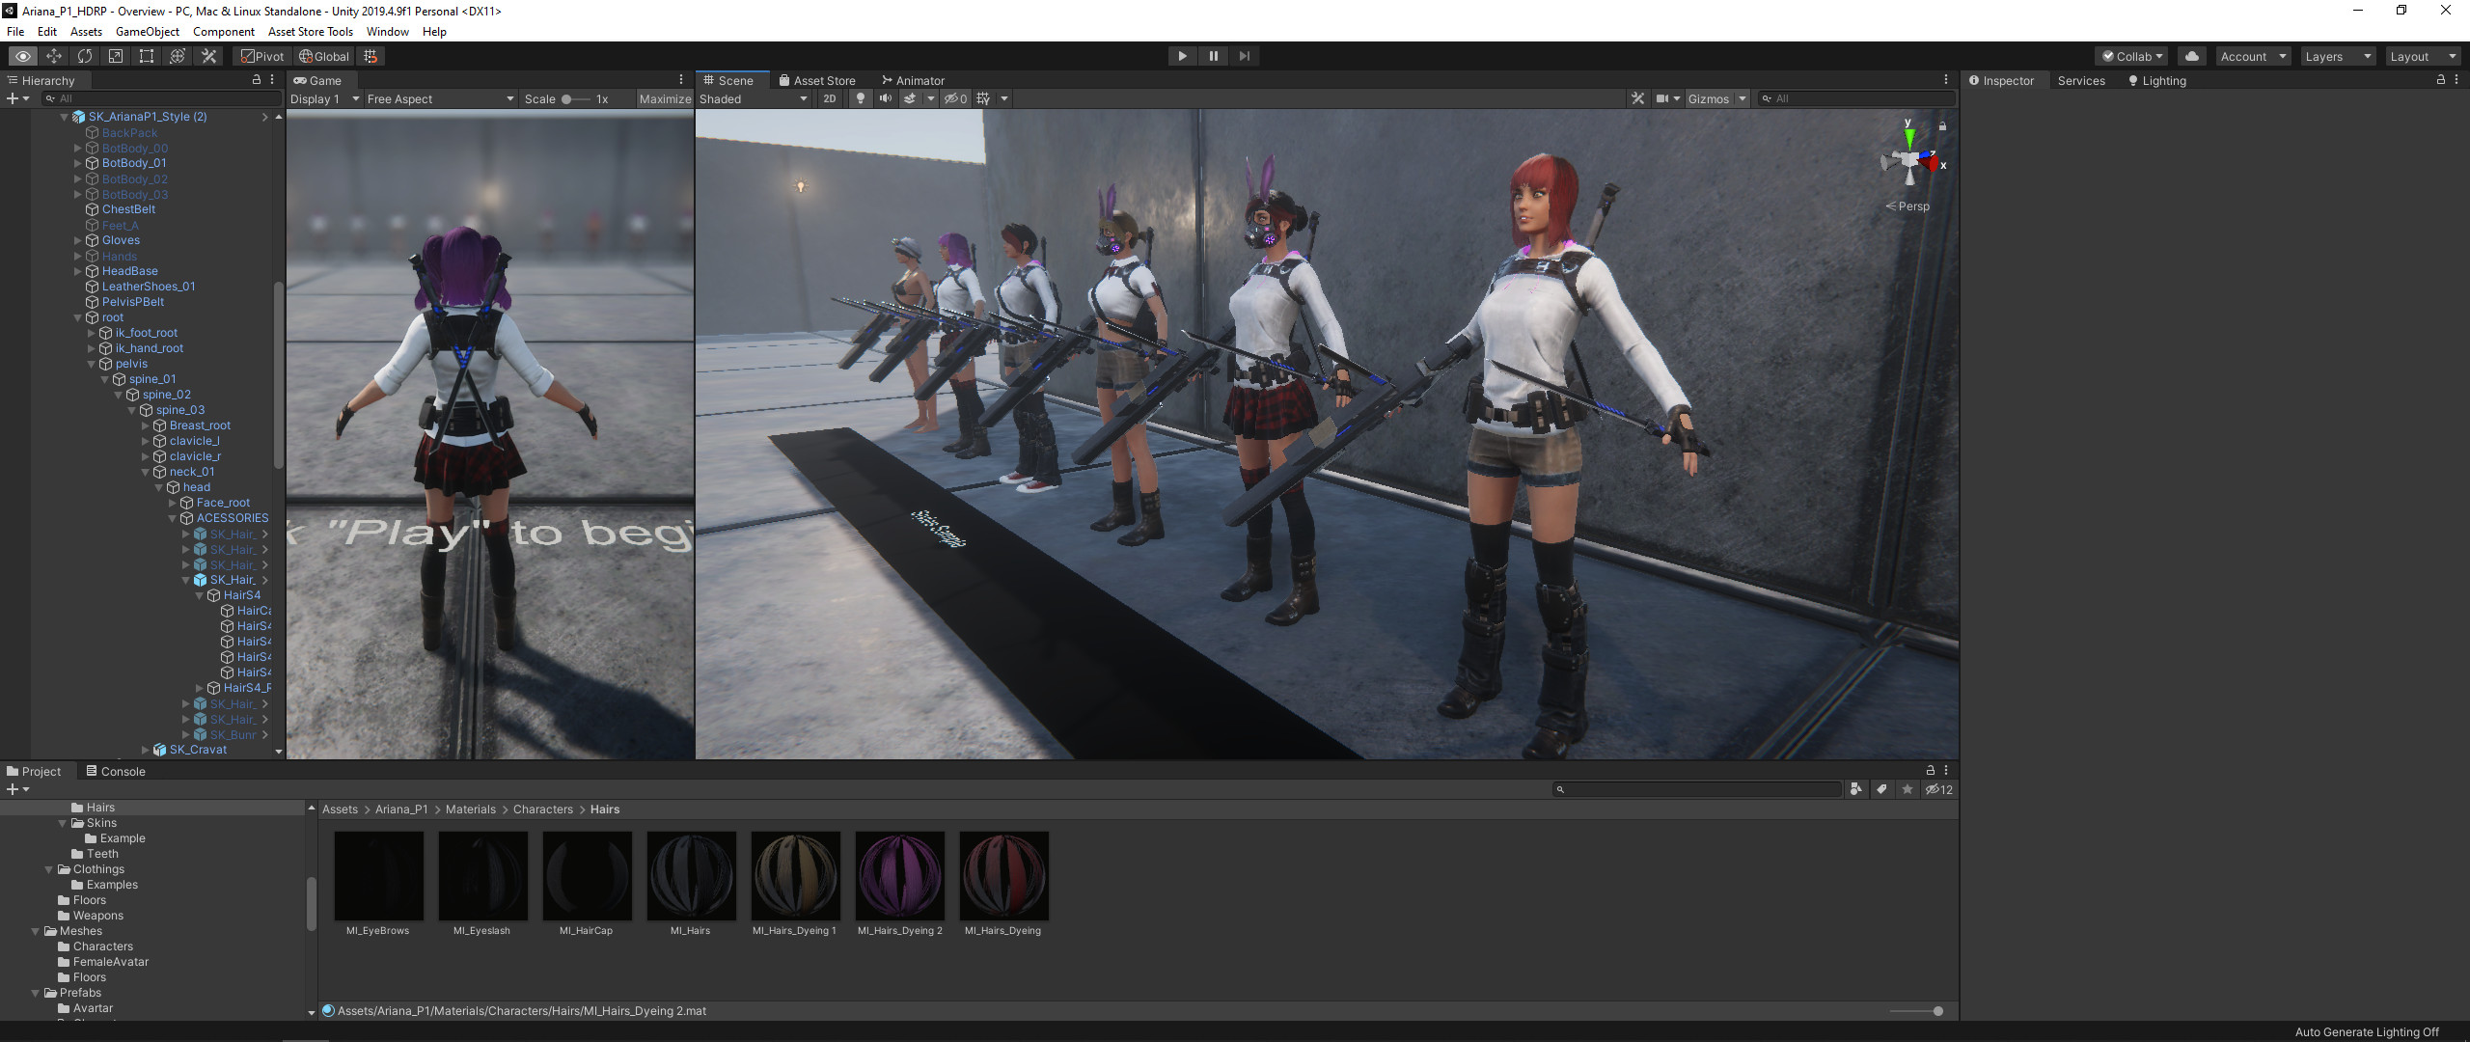The image size is (2470, 1042).
Task: Select the Rect transform tool
Action: pyautogui.click(x=147, y=56)
